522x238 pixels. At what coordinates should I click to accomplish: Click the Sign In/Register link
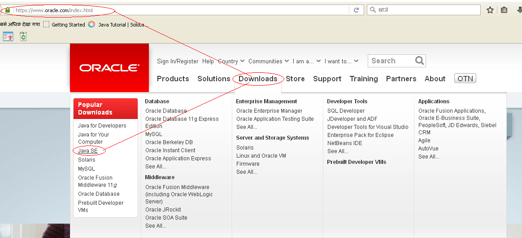pyautogui.click(x=178, y=62)
